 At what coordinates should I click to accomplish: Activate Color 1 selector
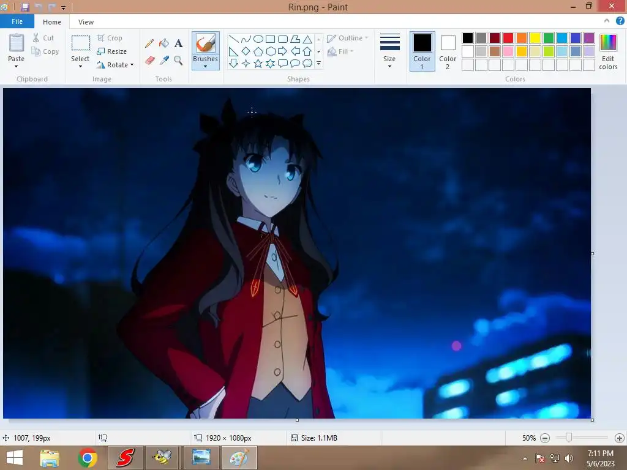point(422,51)
